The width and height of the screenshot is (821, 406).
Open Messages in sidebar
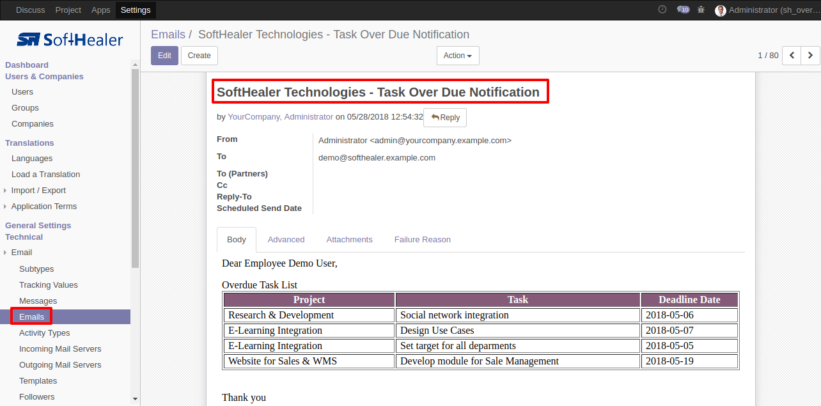38,301
